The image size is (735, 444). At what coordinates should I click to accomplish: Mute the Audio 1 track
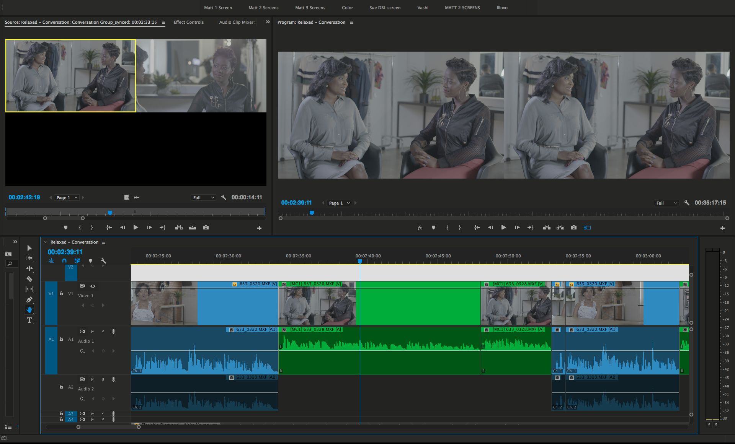coord(93,332)
